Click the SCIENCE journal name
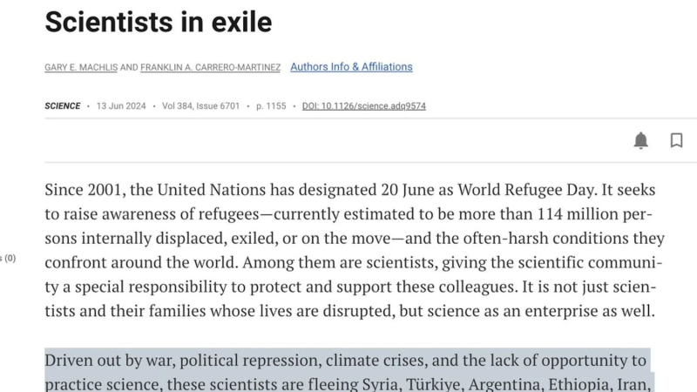 pos(62,105)
